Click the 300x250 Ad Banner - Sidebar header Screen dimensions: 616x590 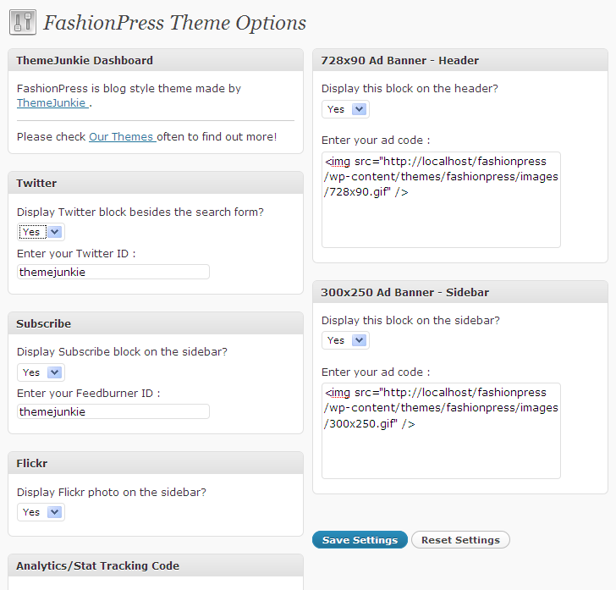click(x=460, y=292)
